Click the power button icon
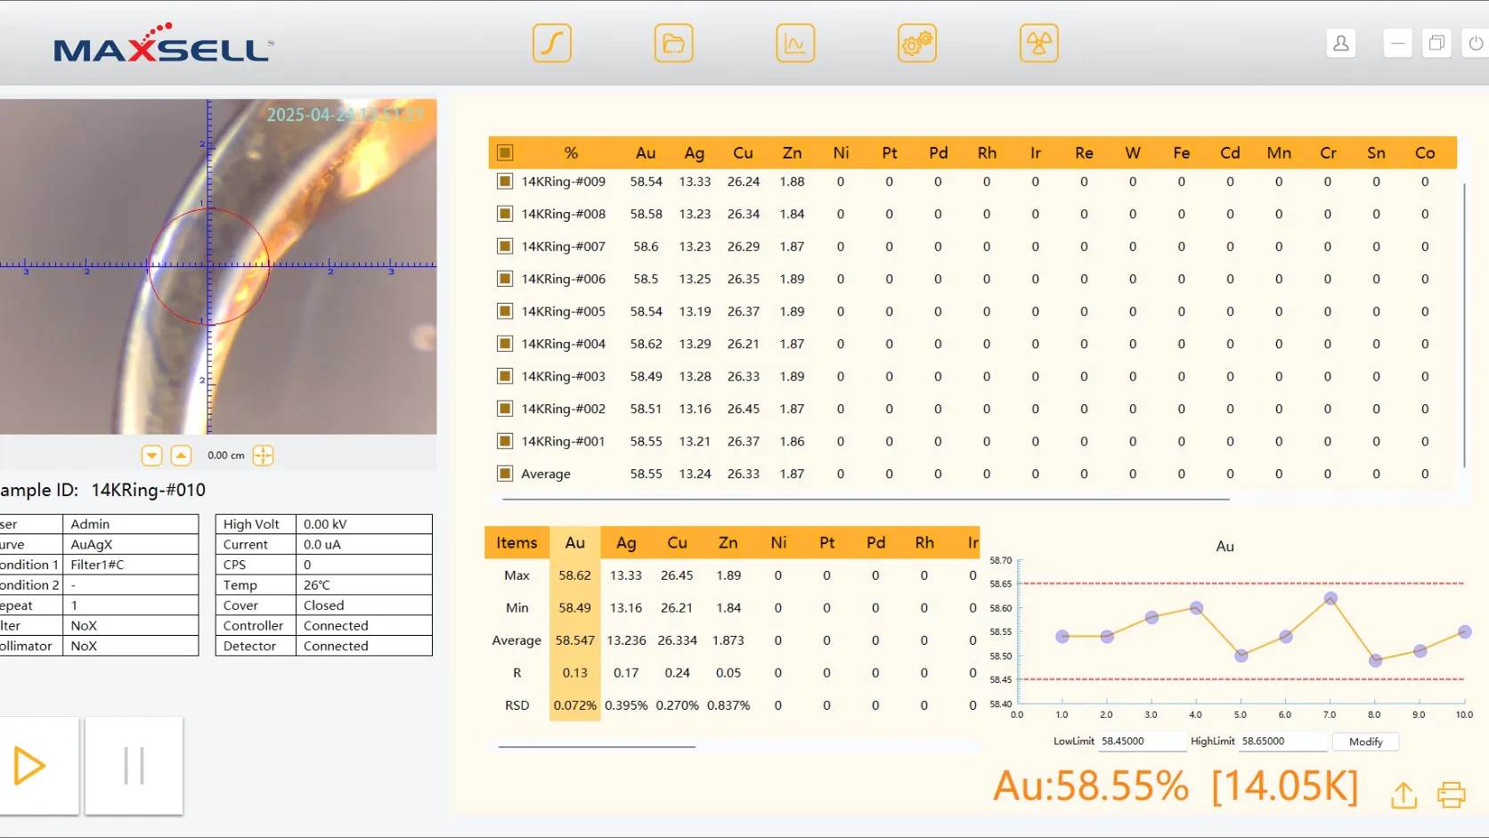The width and height of the screenshot is (1489, 838). point(1477,42)
